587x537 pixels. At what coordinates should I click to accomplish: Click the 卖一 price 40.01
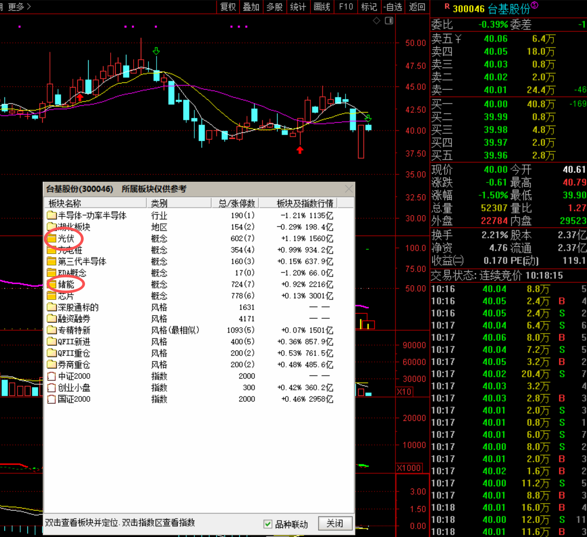coord(496,90)
